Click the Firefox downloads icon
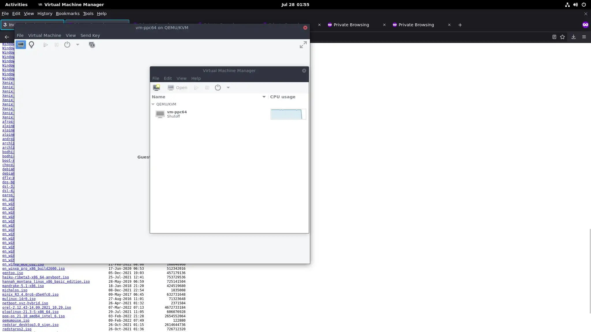The width and height of the screenshot is (591, 332). pyautogui.click(x=573, y=37)
